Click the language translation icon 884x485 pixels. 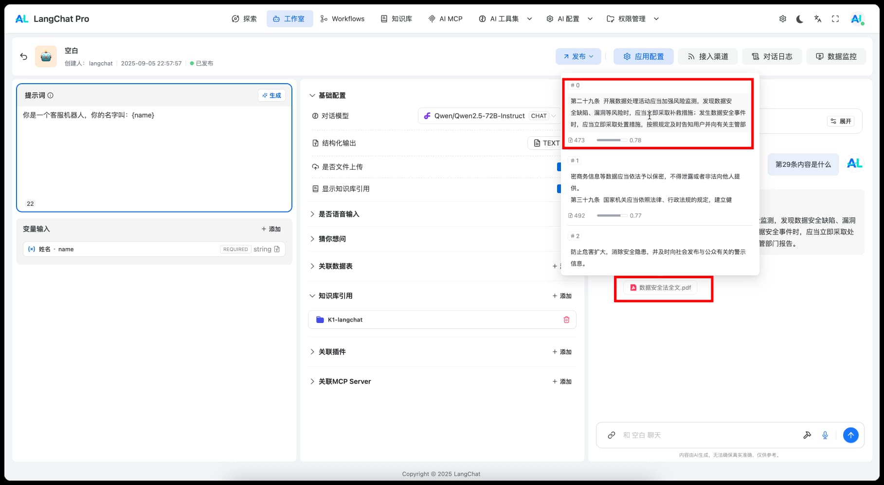817,19
